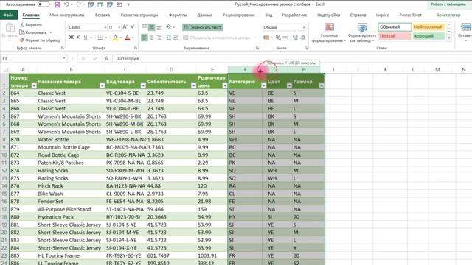Open the Общий number format dropdown
The image size is (472, 265).
(x=303, y=27)
